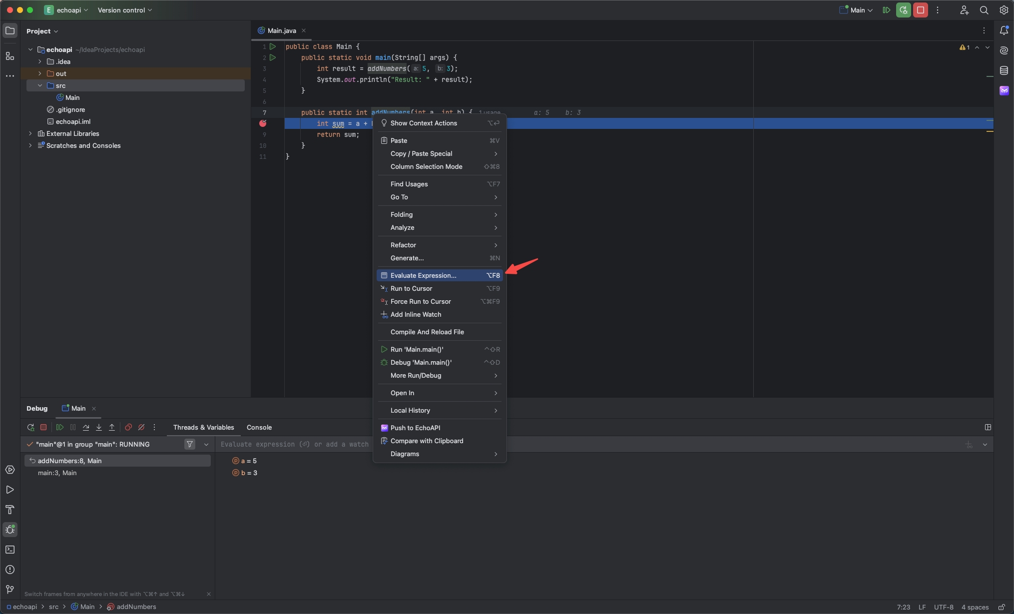Select Add Inline Watch menu item
The height and width of the screenshot is (614, 1014).
pos(440,314)
